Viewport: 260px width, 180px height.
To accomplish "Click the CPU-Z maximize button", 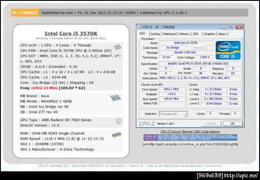I will click(x=231, y=27).
